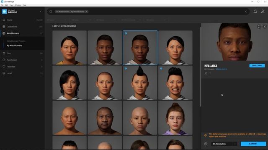The height and width of the screenshot is (150, 268).
Task: Click the KELLAN3 title text
Action: pos(211,66)
